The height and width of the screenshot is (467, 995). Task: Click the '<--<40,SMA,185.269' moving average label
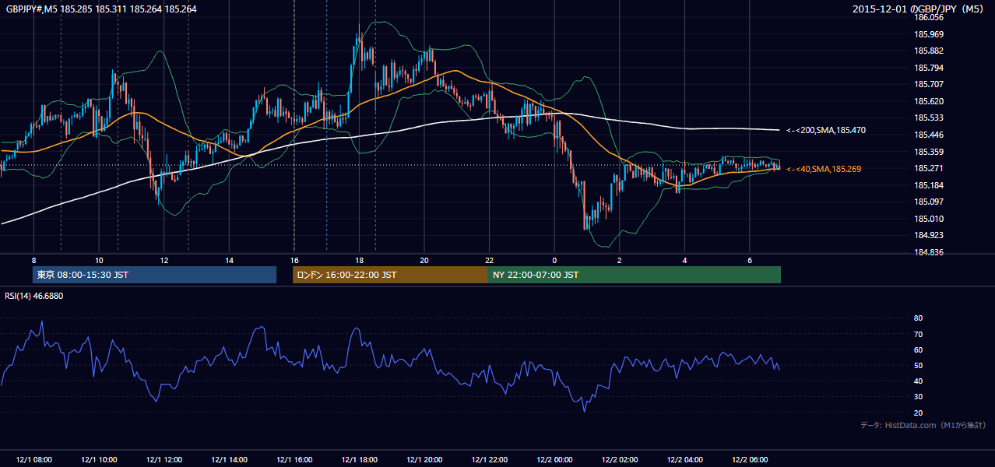point(823,169)
